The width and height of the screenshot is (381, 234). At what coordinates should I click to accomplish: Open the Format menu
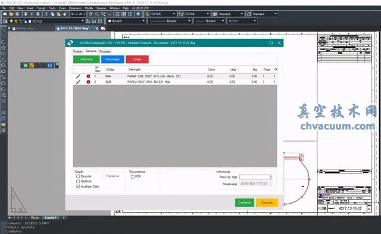pyautogui.click(x=41, y=8)
